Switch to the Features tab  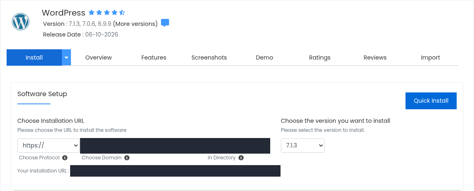click(x=154, y=58)
